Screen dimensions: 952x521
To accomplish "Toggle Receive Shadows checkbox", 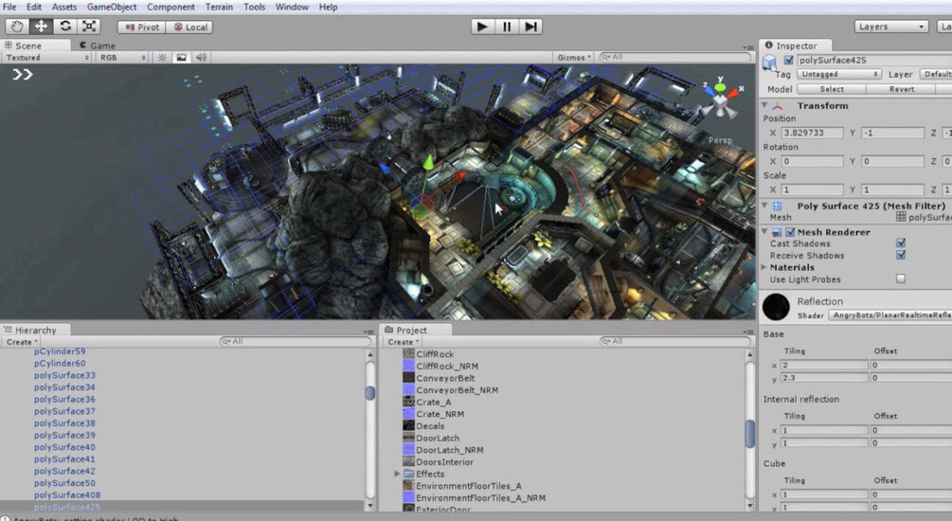I will click(901, 255).
